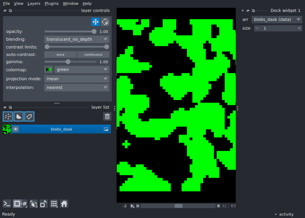Screen dimensions: 305x218
Task: Float the layer list panel
Action: click(x=10, y=107)
